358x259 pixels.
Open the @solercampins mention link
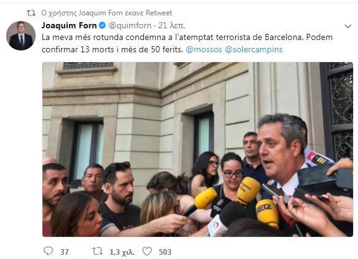coord(253,50)
